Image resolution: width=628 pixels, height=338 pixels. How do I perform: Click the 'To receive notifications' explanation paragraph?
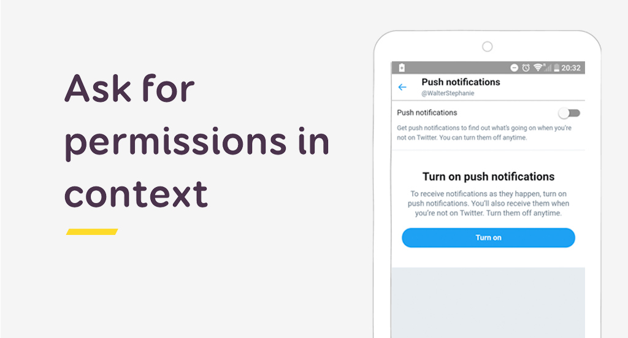[488, 204]
